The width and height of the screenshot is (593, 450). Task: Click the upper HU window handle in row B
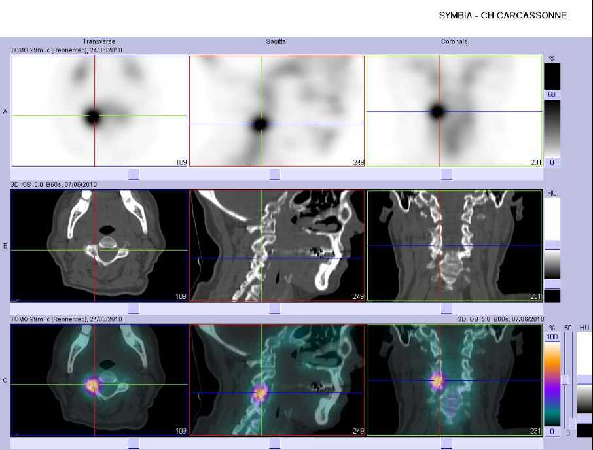[x=552, y=245]
